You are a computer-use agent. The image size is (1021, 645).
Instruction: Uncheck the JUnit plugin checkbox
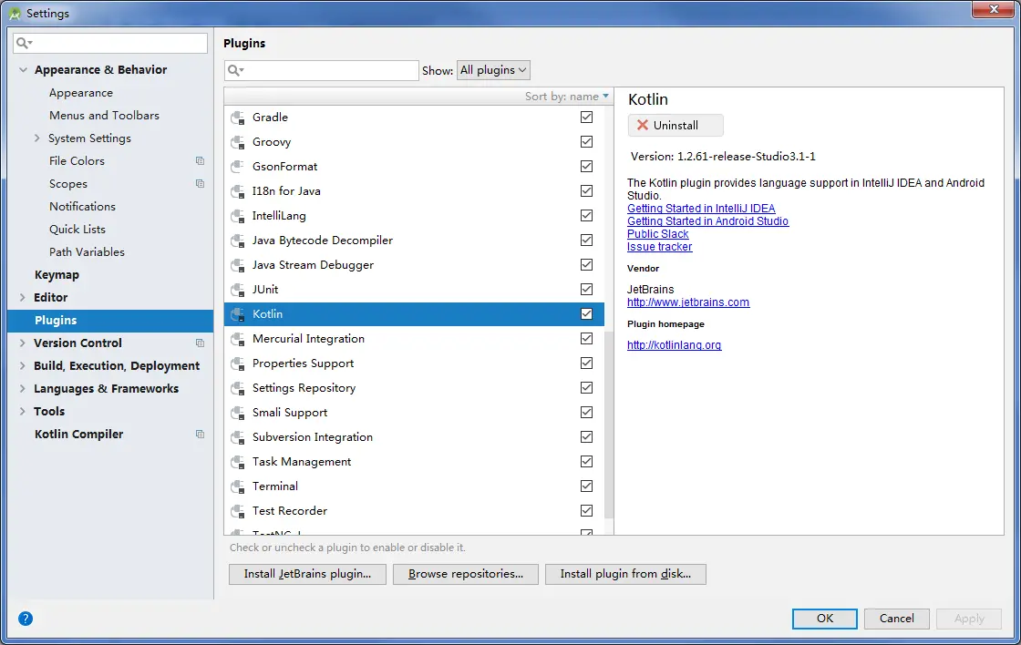(587, 289)
